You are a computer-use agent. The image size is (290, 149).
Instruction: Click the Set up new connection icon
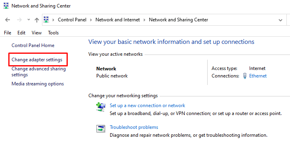point(101,107)
